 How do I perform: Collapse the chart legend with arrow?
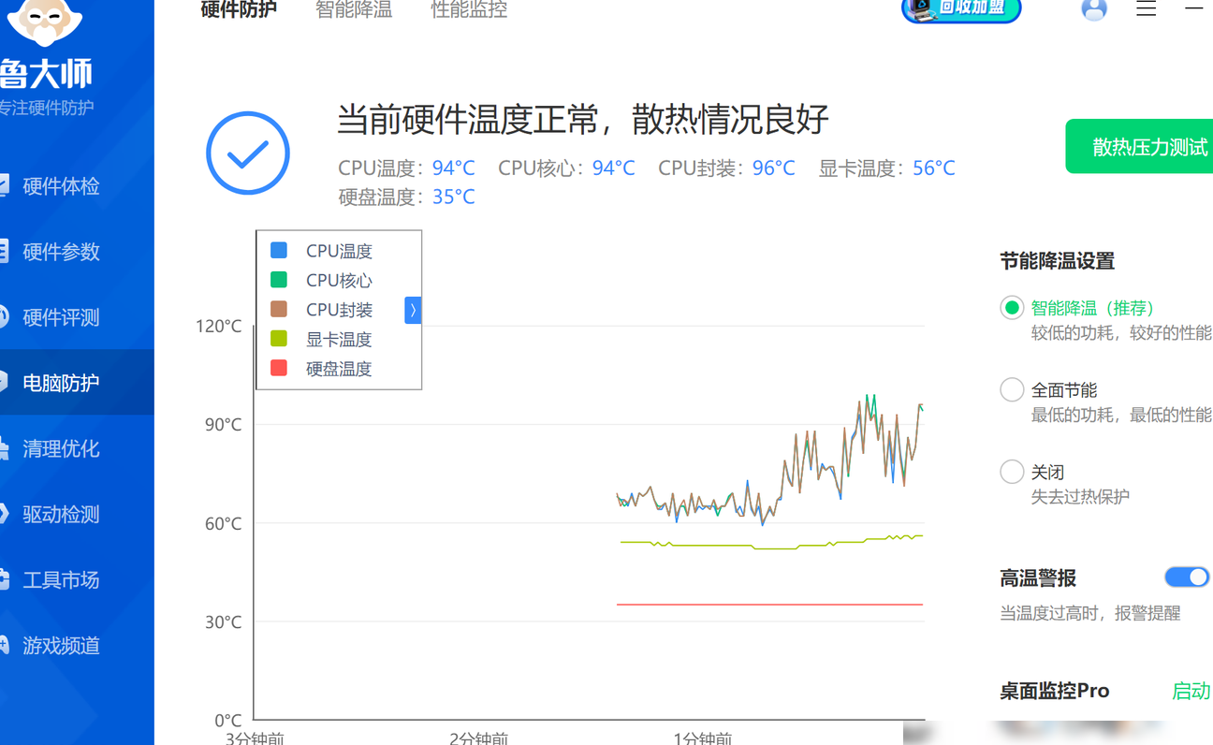pos(413,310)
